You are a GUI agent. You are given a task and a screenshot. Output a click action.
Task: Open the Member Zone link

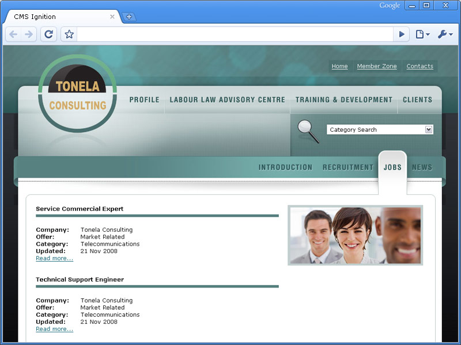click(377, 66)
